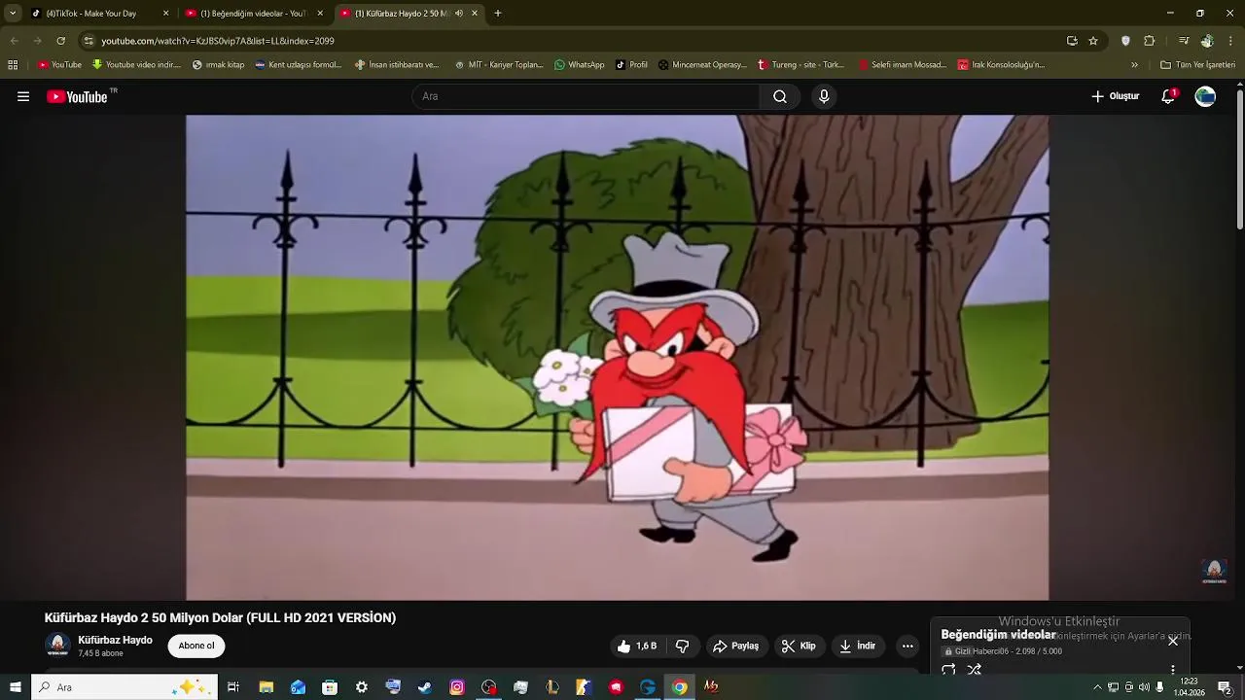Open Steam from the taskbar

point(425,687)
